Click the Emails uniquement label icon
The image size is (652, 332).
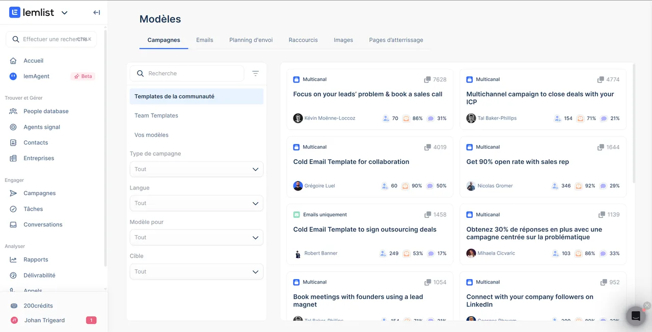tap(296, 215)
